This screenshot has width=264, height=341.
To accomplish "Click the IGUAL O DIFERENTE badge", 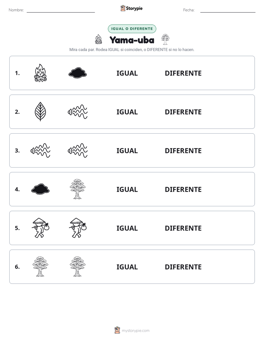I will (132, 29).
